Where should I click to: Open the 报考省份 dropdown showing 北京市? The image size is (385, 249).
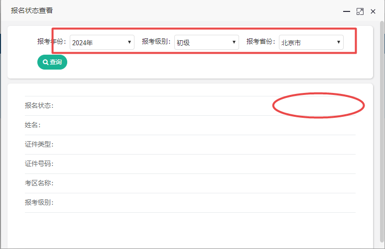pos(311,42)
